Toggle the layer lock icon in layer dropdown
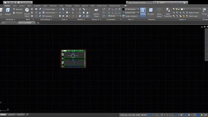 [179, 9]
